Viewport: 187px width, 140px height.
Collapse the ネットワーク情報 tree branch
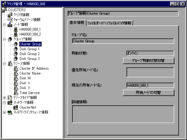click(x=4, y=103)
